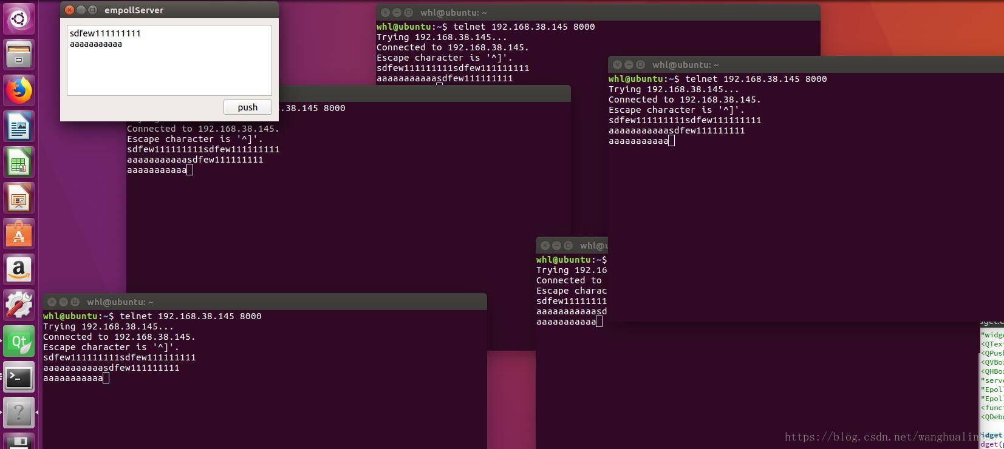Screen dimensions: 1004x449
Task: Maximize the partially hidden lower-middle terminal
Action: (x=568, y=245)
